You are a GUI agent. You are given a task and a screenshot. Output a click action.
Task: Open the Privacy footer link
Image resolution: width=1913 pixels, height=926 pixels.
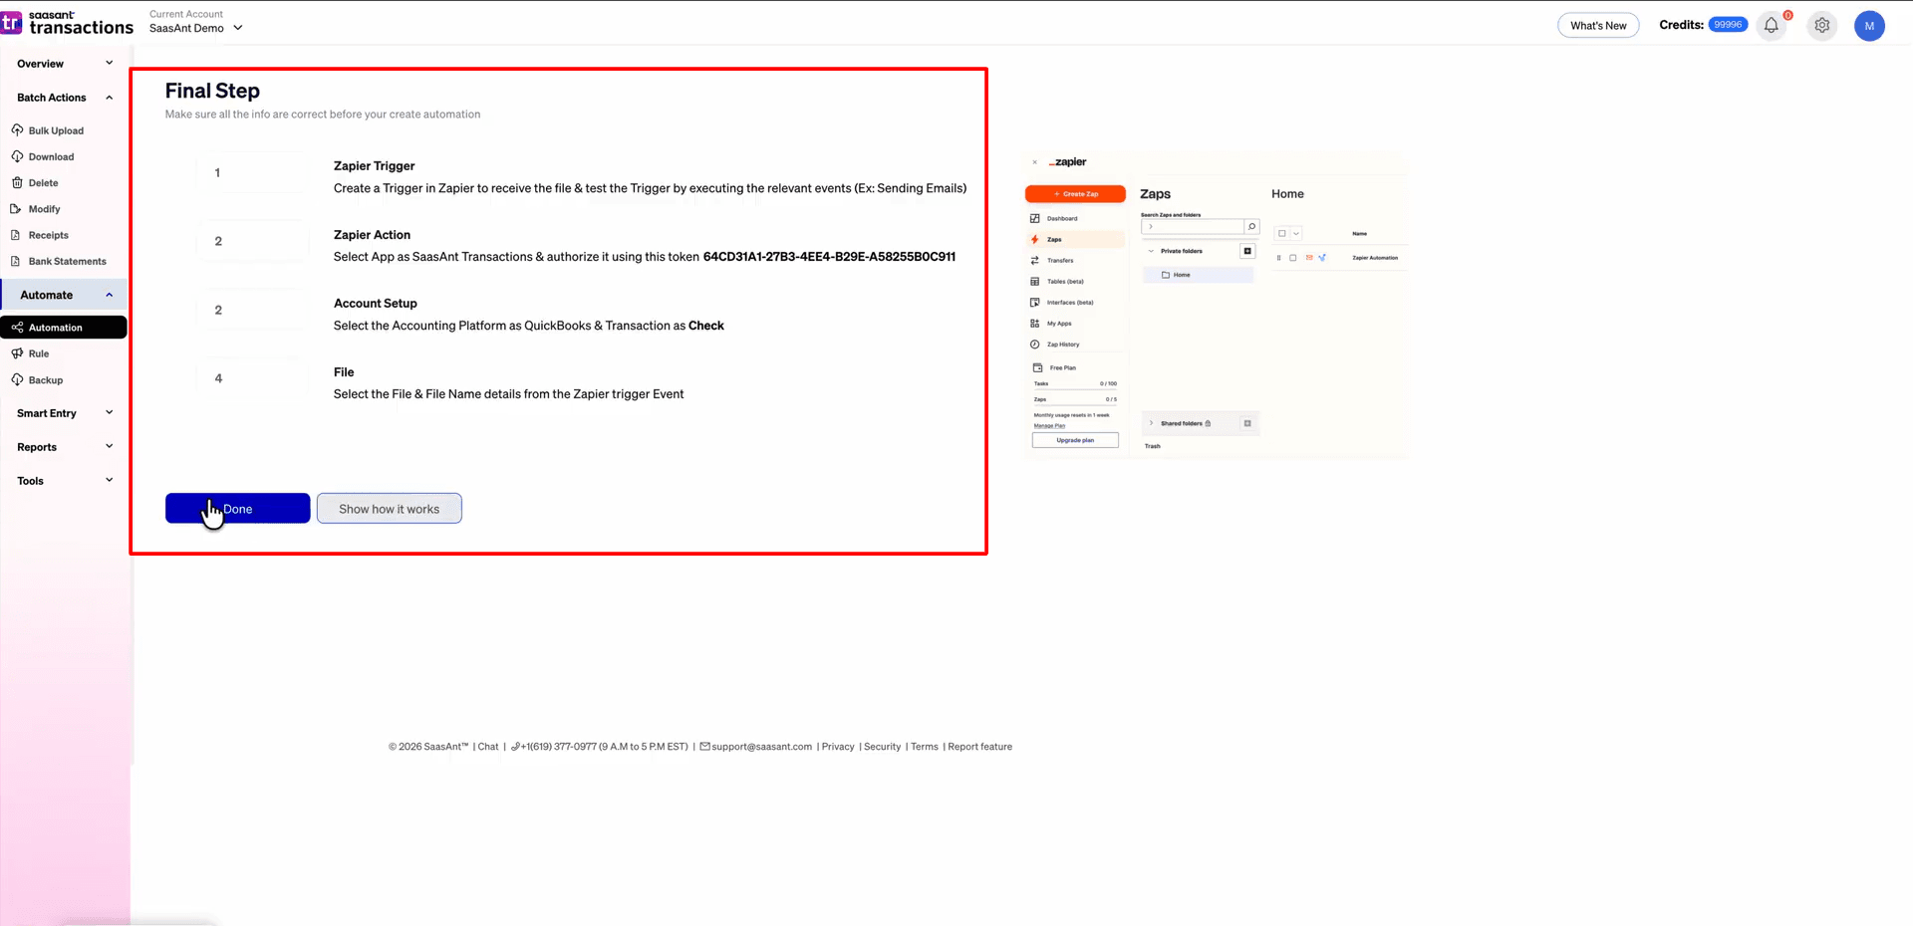pyautogui.click(x=838, y=747)
